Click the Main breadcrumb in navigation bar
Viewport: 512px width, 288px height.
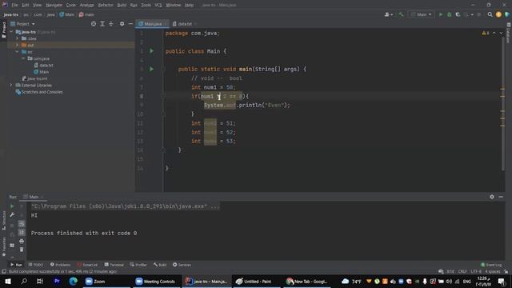[x=67, y=14]
